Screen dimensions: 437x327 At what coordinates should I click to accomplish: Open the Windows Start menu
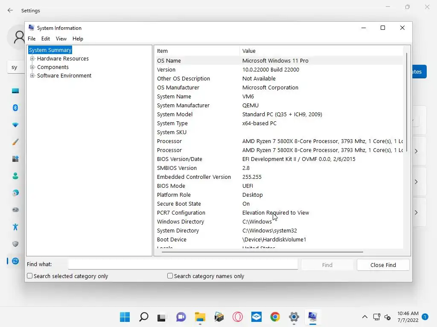click(125, 317)
